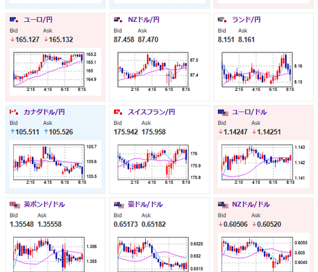The image size is (318, 272).
Task: Open the ユーロ/円 currency pair link
Action: 38,20
